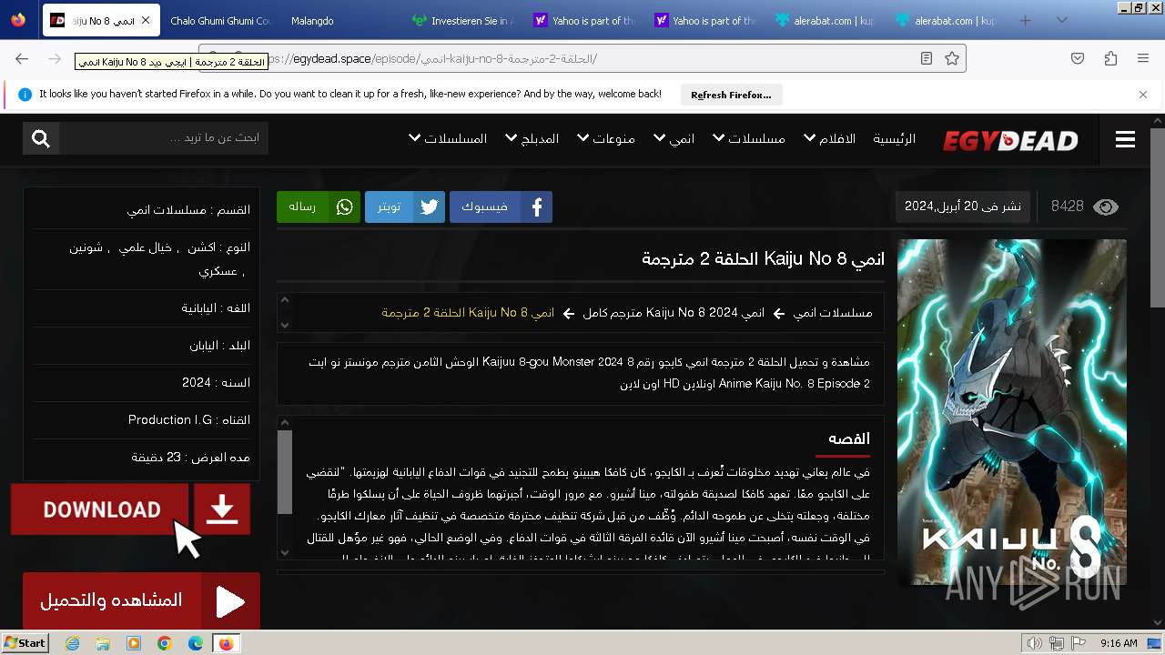
Task: Close the Kaiju No 8 tab
Action: tap(145, 20)
